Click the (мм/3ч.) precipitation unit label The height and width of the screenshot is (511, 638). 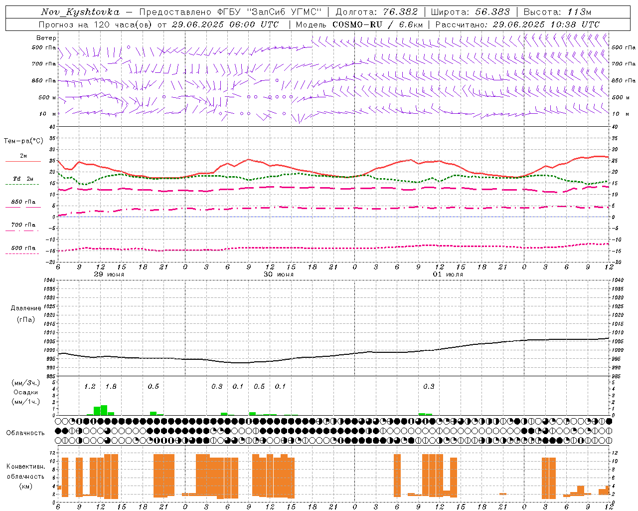pos(25,383)
